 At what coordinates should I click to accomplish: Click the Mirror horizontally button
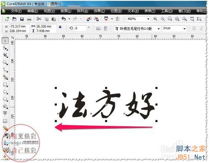tap(98, 28)
